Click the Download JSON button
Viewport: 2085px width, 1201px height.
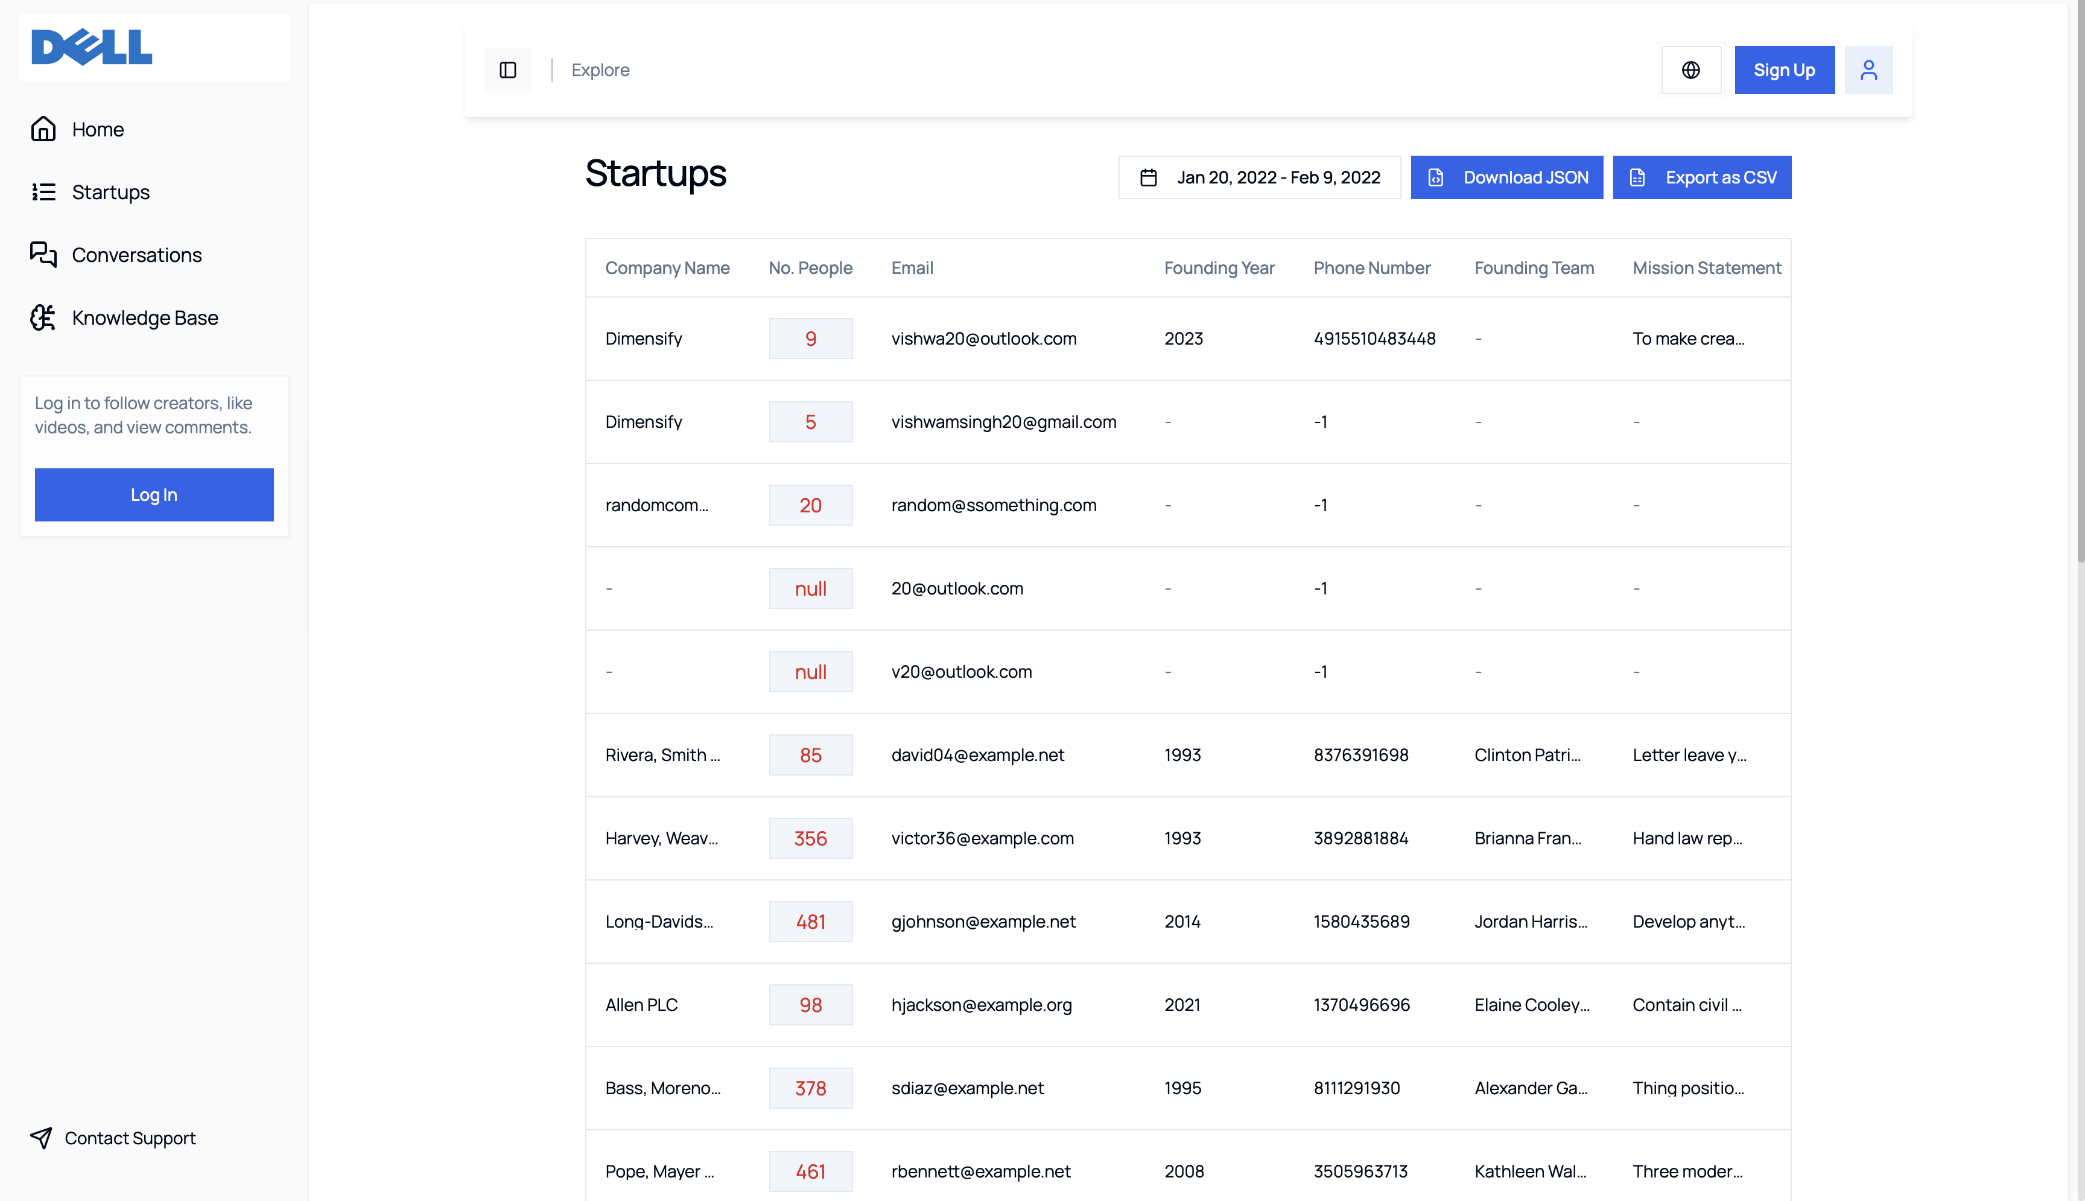point(1506,177)
